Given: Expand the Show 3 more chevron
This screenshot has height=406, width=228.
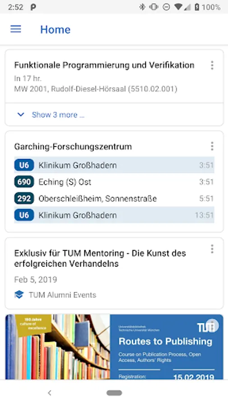Looking at the screenshot, I should [x=21, y=115].
